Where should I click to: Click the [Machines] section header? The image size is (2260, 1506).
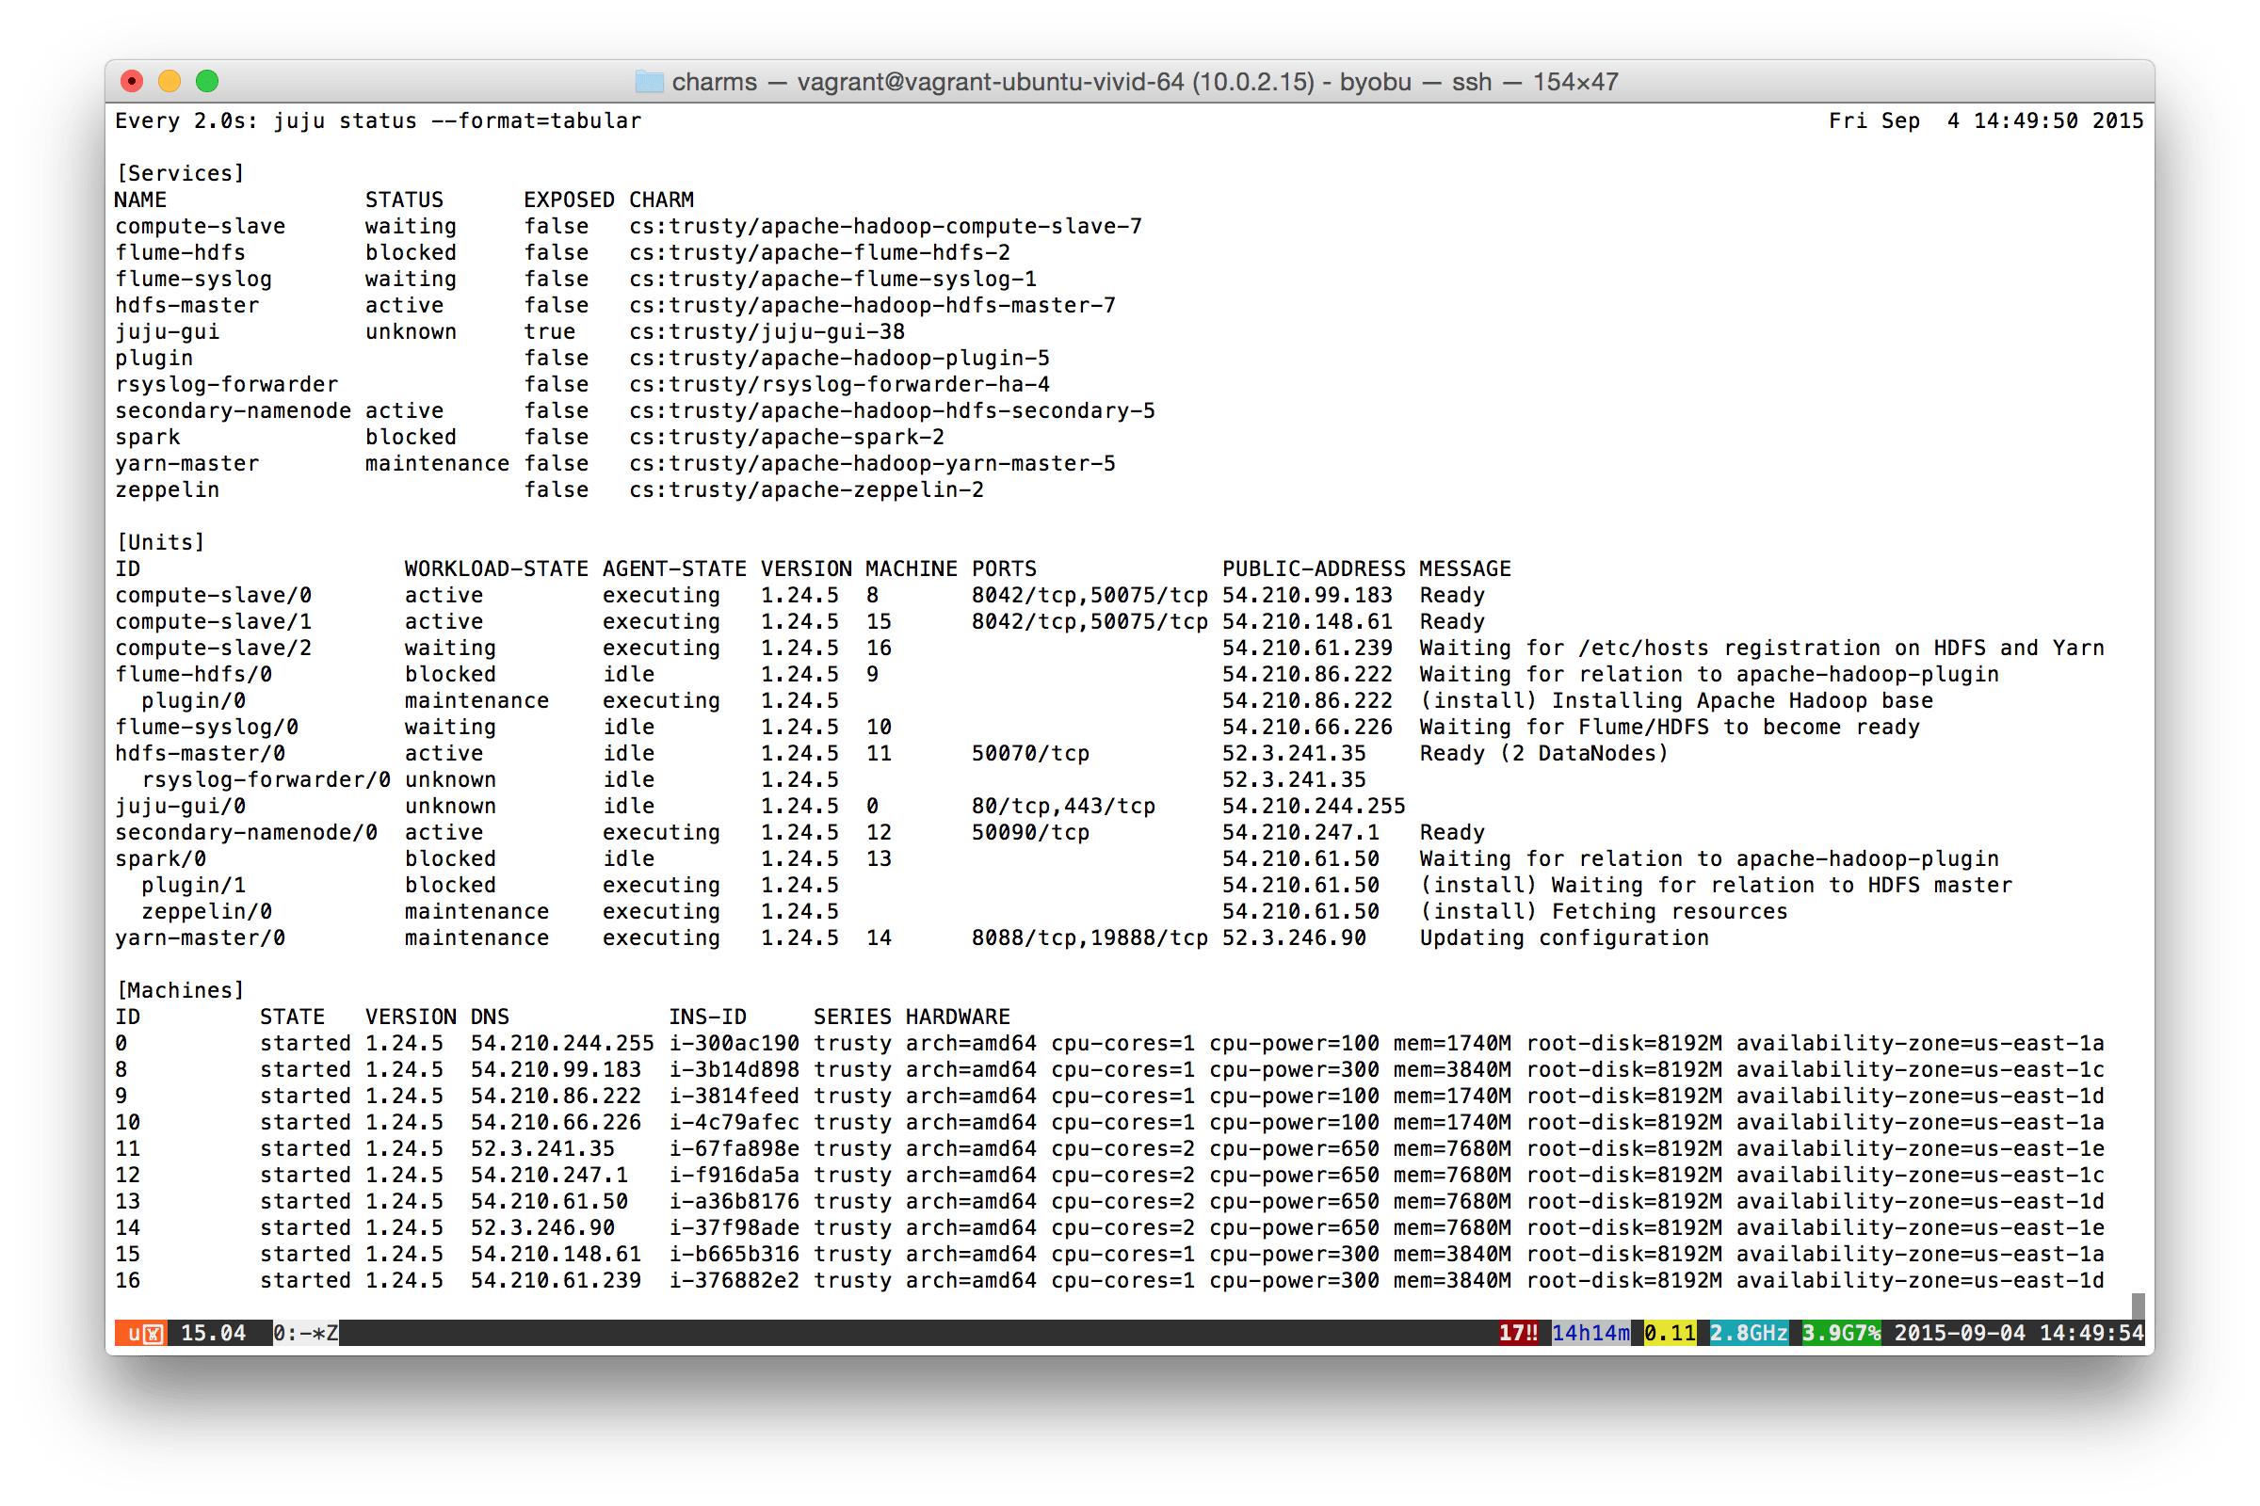pyautogui.click(x=180, y=990)
